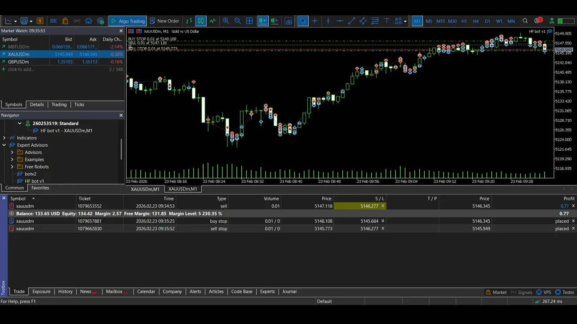Toggle Algo Trading on or off

coord(128,21)
